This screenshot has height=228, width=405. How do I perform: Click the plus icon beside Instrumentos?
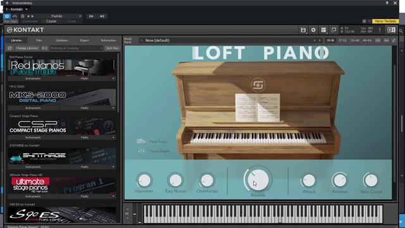[x=7, y=3]
